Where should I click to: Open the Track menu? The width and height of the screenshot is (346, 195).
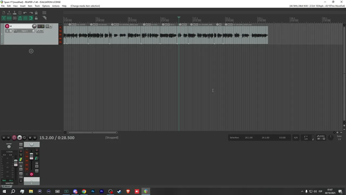(x=37, y=6)
